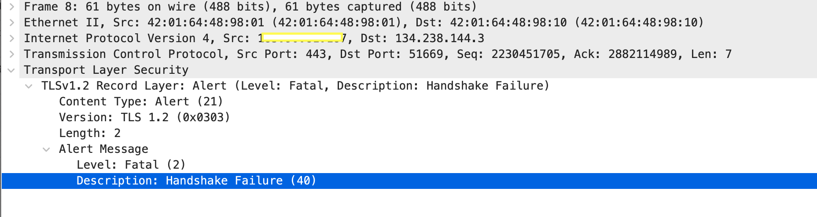Select the Transport Layer Security label
The image size is (817, 217).
(106, 70)
